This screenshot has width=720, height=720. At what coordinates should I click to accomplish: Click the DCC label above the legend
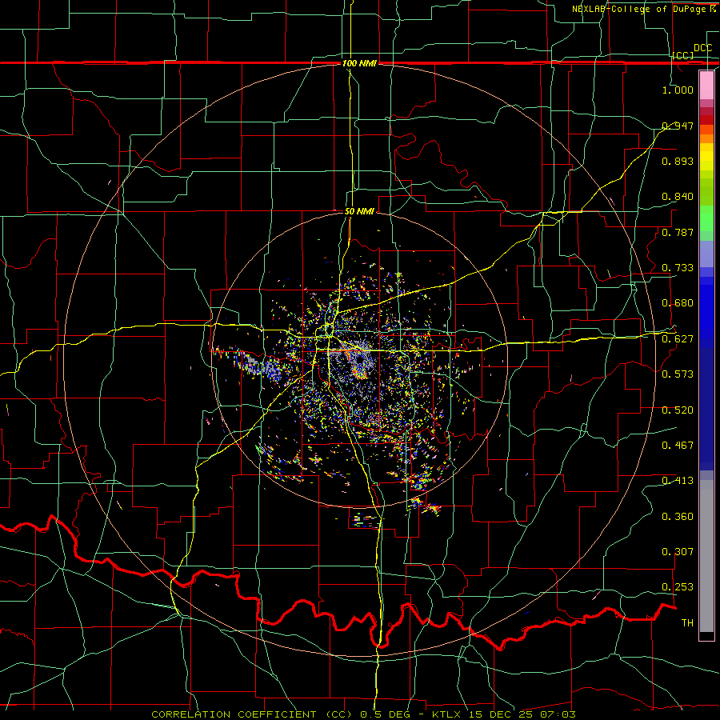click(x=702, y=48)
